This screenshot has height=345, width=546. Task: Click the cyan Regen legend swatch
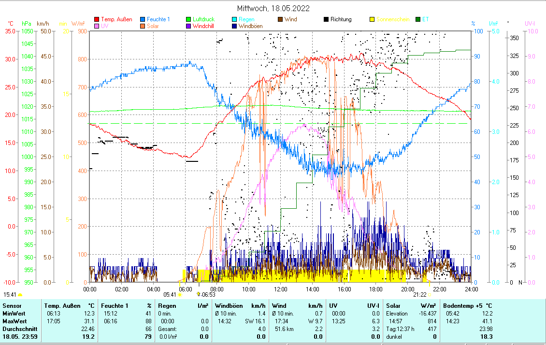tap(234, 20)
